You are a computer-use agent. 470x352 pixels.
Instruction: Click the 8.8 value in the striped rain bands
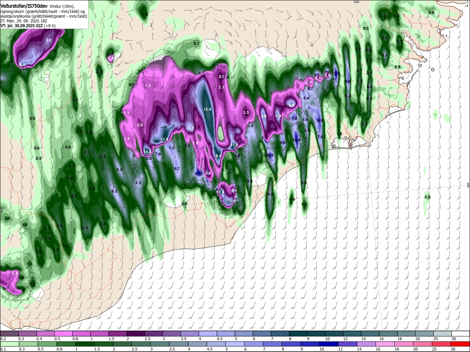pyautogui.click(x=348, y=81)
